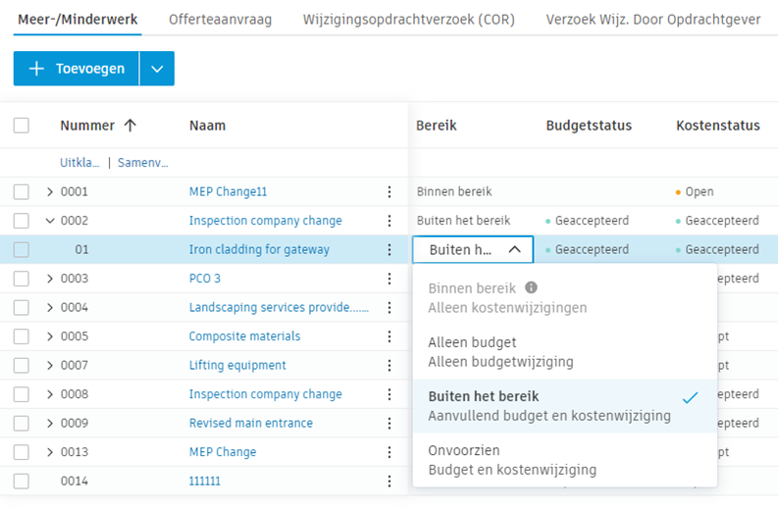Select Onvoorzien option in the list
The height and width of the screenshot is (514, 778).
click(x=464, y=450)
